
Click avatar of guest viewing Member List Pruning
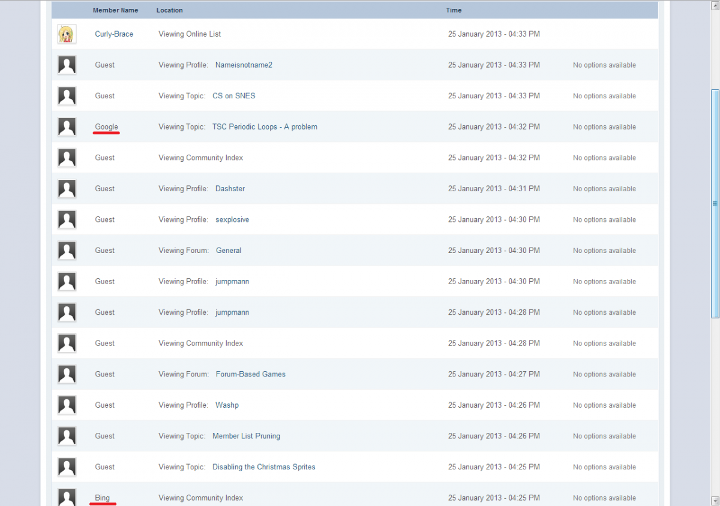point(67,436)
